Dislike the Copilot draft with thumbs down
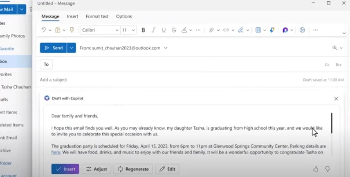Screen dimensions: 350x177 [x=327, y=169]
